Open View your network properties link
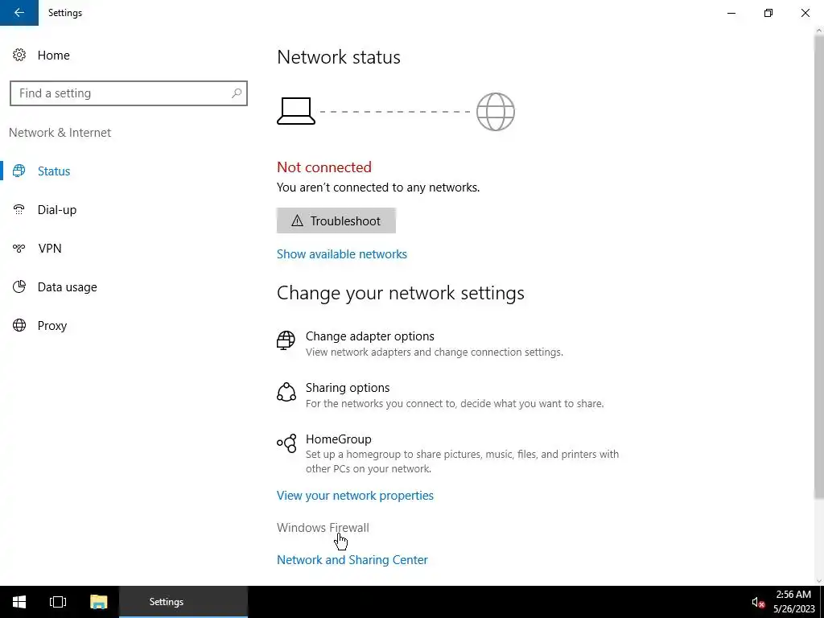Screen dimensions: 824x618 pyautogui.click(x=355, y=496)
